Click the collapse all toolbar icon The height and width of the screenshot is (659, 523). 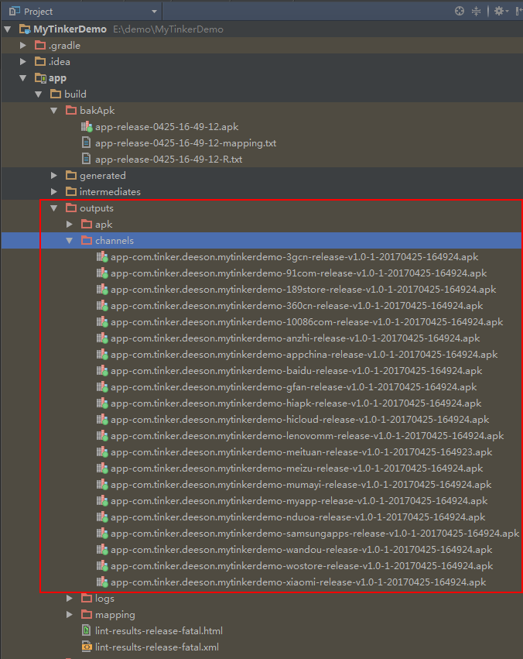click(x=476, y=12)
